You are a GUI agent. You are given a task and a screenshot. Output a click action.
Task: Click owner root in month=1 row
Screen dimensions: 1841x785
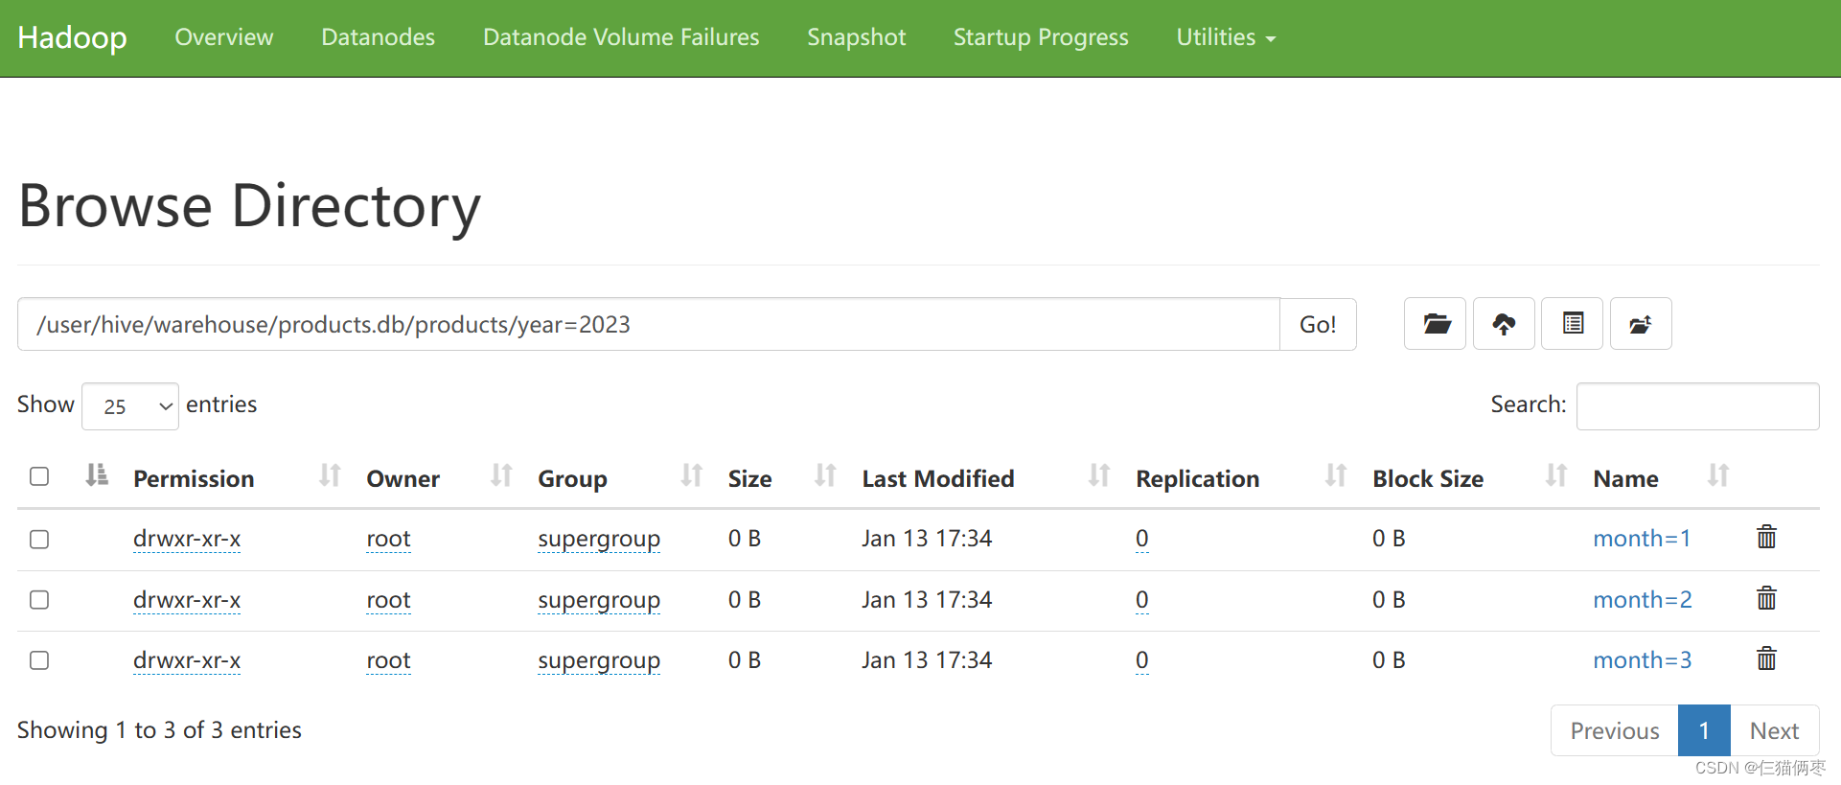pos(388,539)
